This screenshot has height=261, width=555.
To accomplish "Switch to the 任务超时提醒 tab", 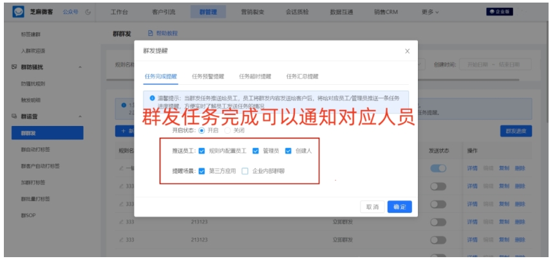I will coord(255,76).
